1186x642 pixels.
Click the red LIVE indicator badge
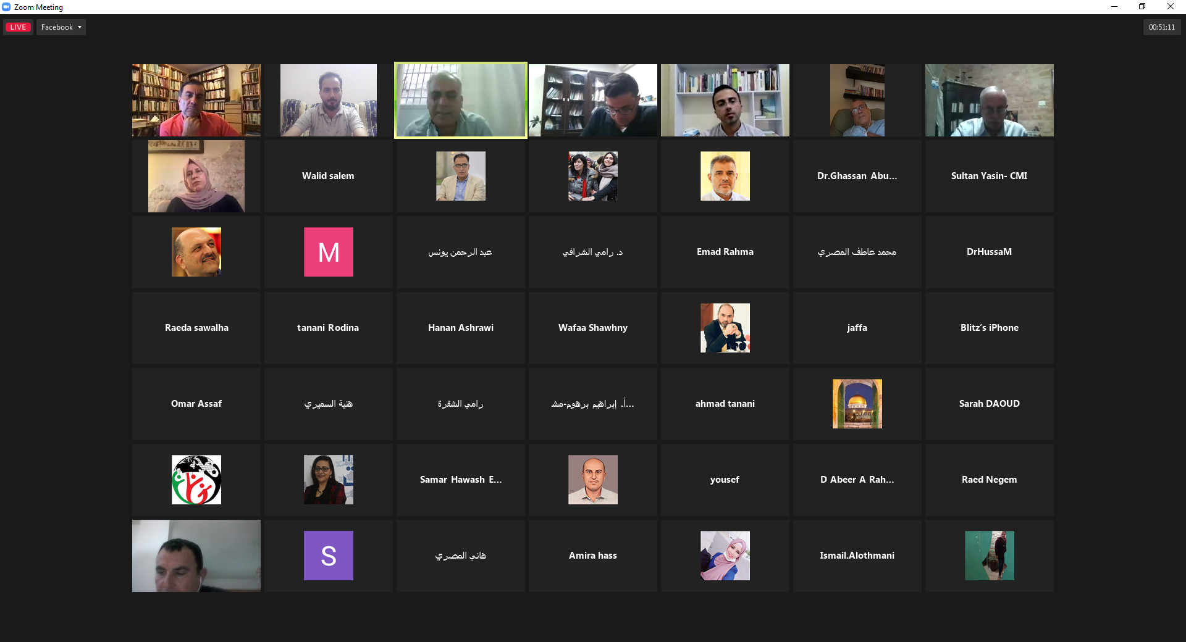18,27
